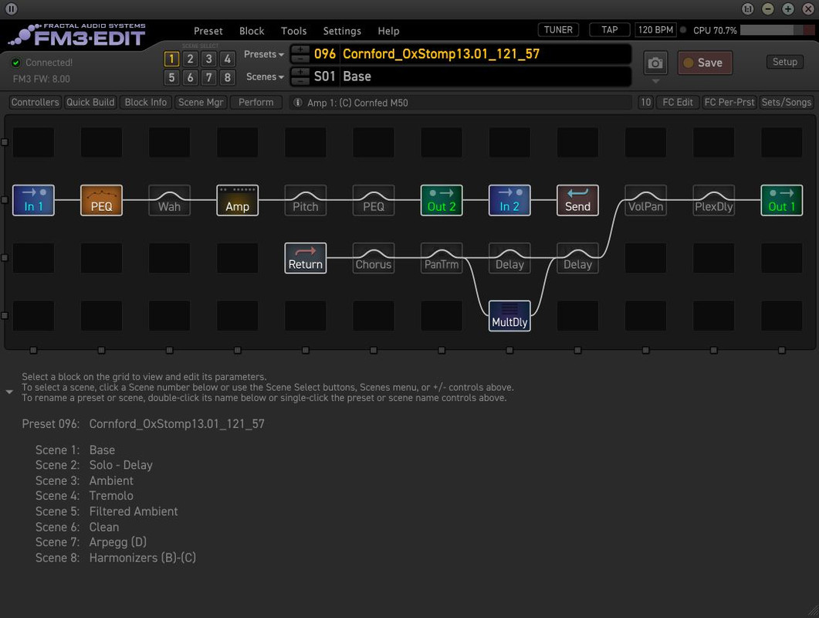Open the Scenes dropdown
This screenshot has width=819, height=618.
point(265,76)
